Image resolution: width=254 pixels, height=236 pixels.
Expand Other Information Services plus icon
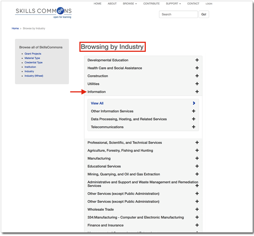pos(194,111)
